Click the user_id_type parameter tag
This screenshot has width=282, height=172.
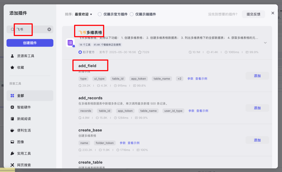(173, 111)
